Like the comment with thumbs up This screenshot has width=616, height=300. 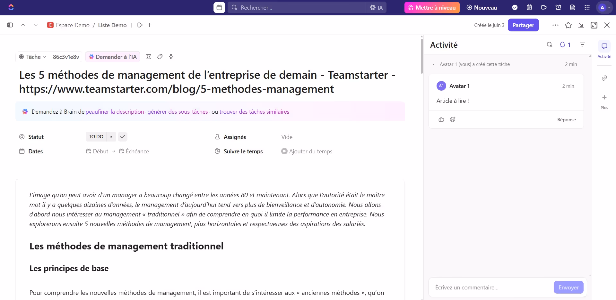tap(441, 119)
